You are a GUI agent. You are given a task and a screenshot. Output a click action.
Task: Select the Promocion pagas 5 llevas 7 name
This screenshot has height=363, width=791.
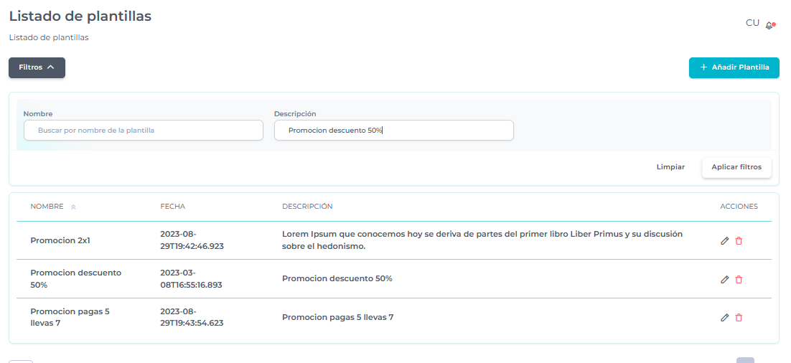pos(70,317)
